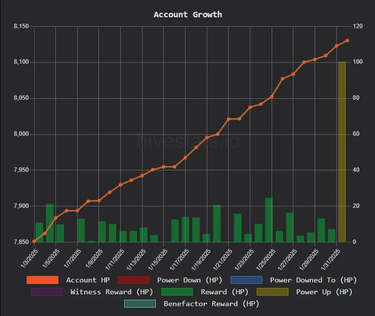Toggle the green Reward (HP) legend swatch
The image size is (375, 316).
tap(177, 292)
